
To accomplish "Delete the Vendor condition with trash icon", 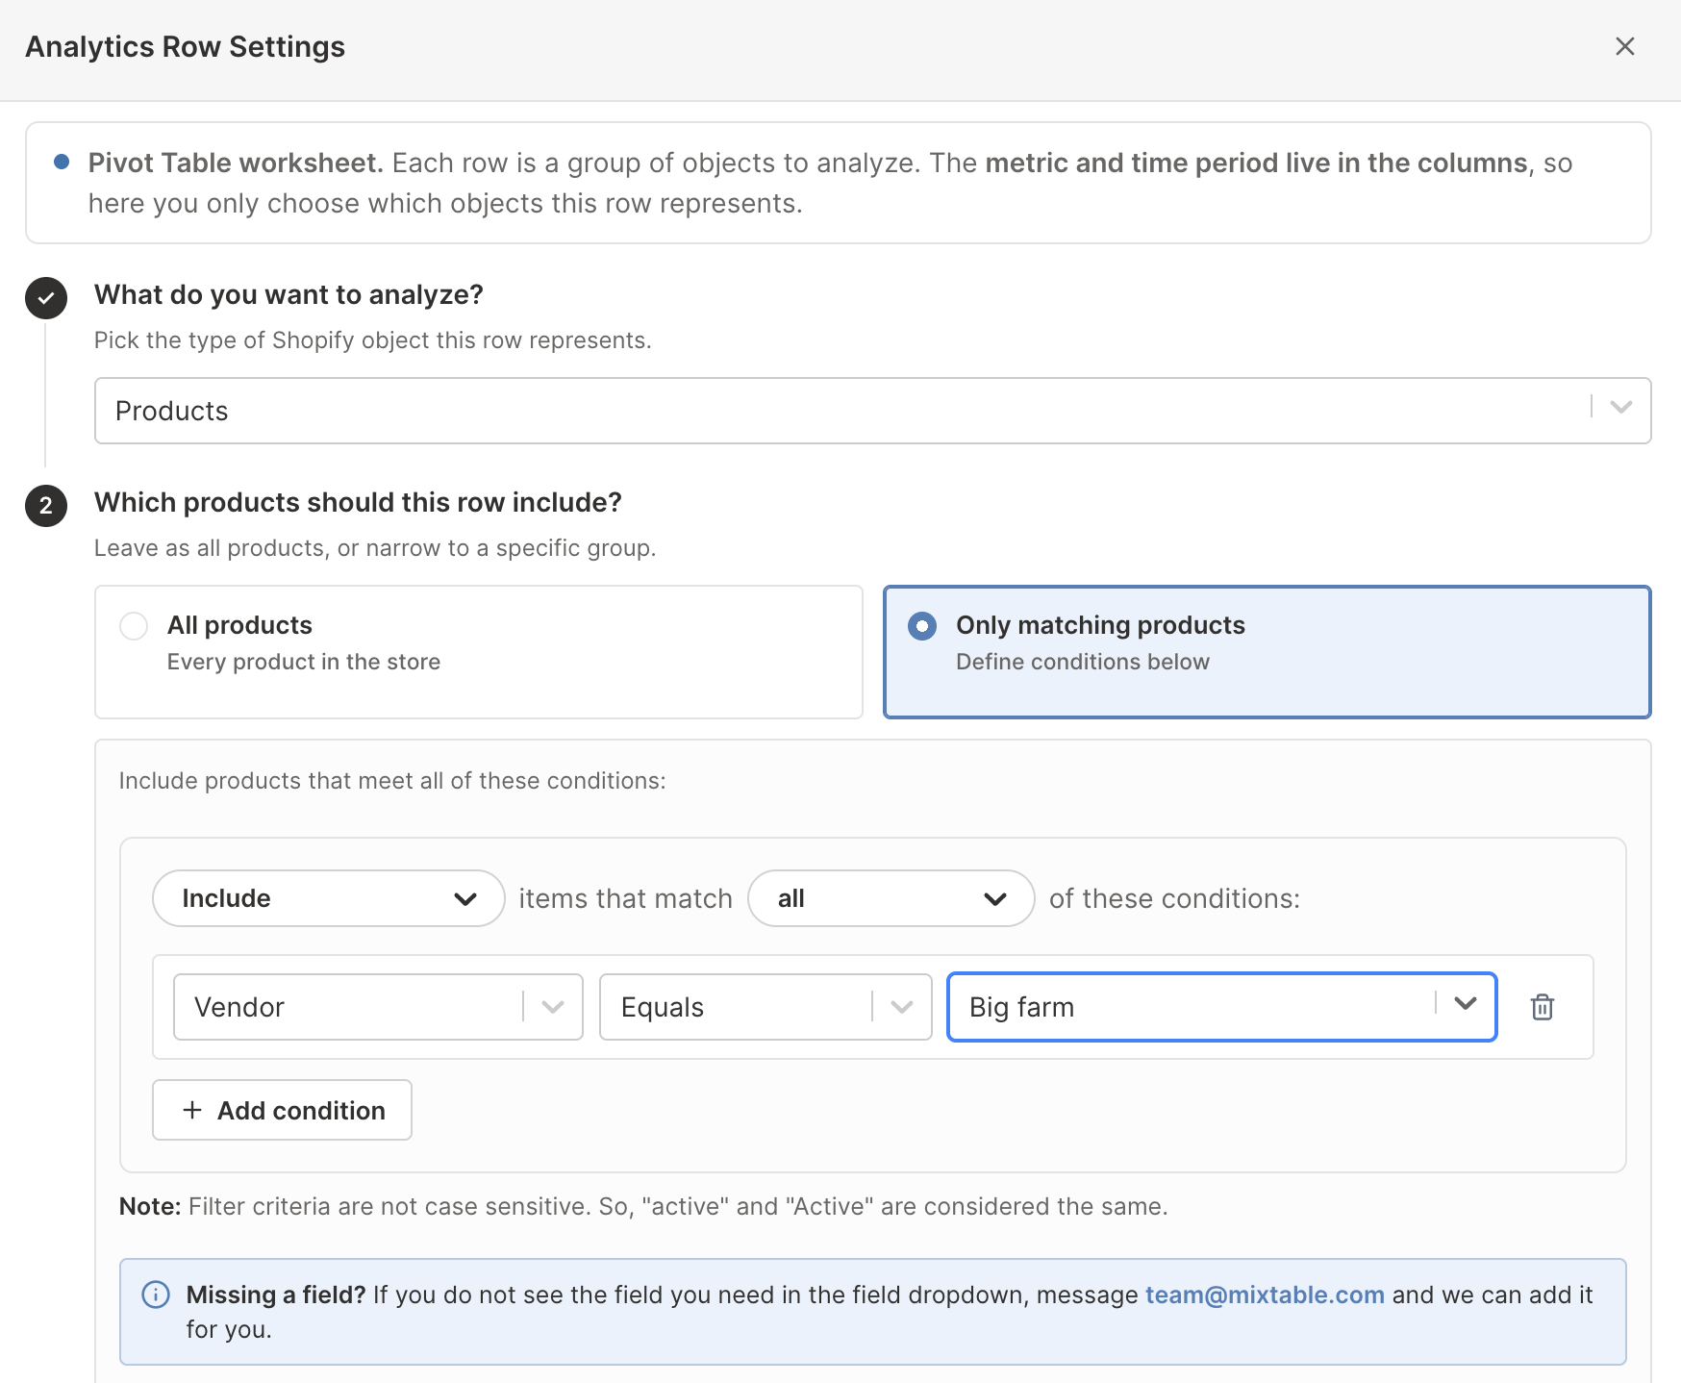I will tap(1542, 1007).
